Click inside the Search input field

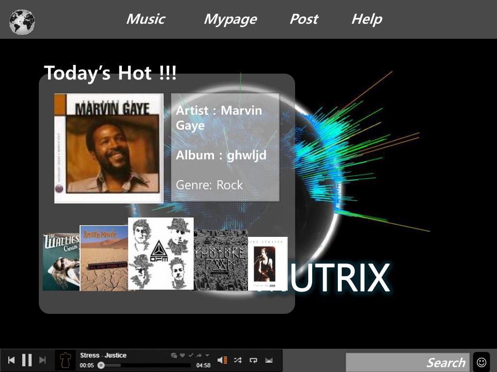tap(408, 361)
